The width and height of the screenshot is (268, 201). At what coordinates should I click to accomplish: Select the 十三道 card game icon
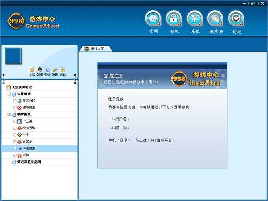[x=19, y=121]
